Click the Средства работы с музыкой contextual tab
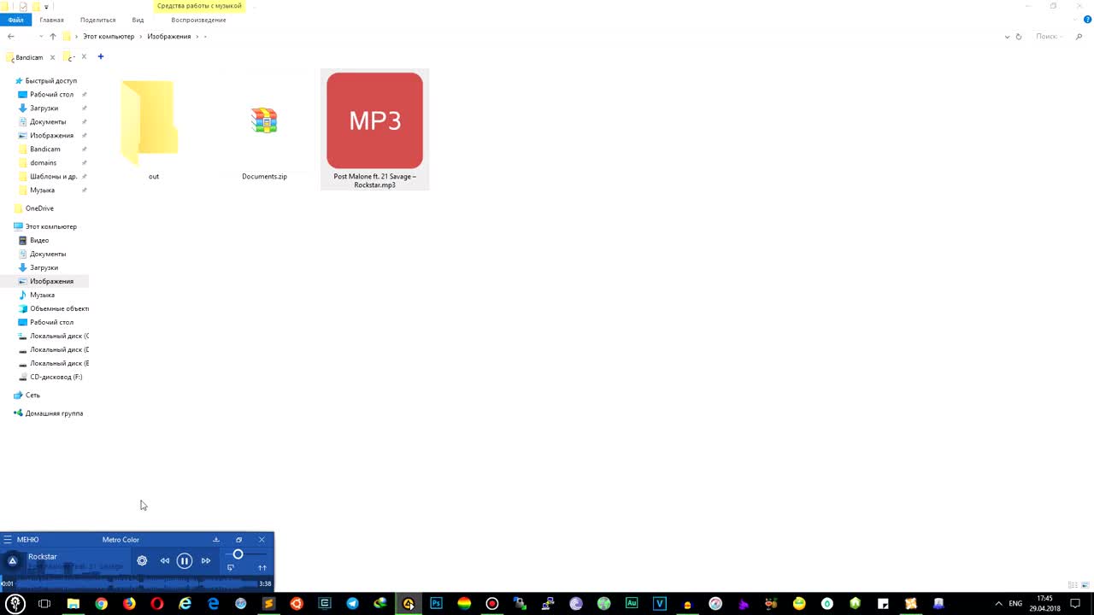Screen dimensions: 1094x615 point(199,6)
